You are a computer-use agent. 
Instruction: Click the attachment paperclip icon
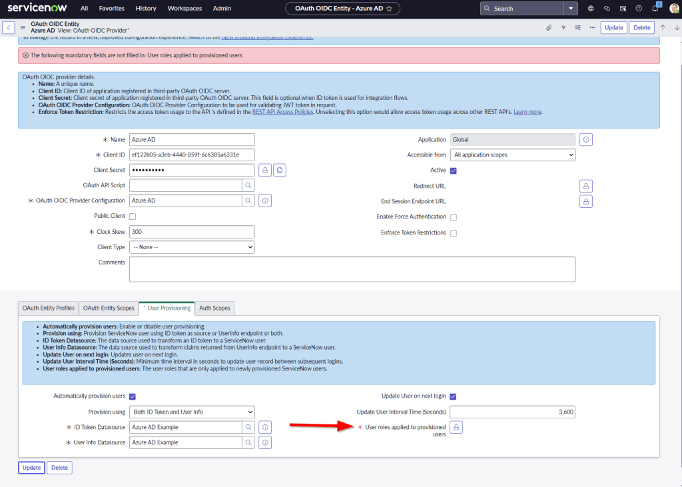(549, 27)
